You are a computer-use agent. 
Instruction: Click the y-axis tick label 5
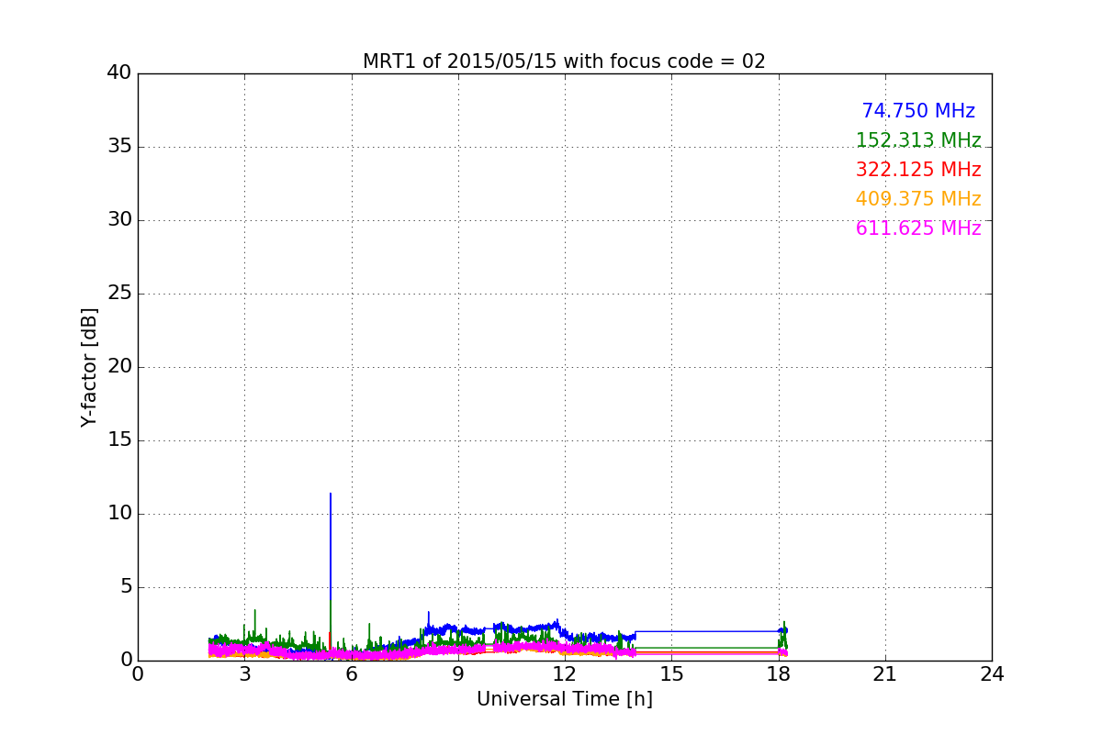tap(125, 587)
